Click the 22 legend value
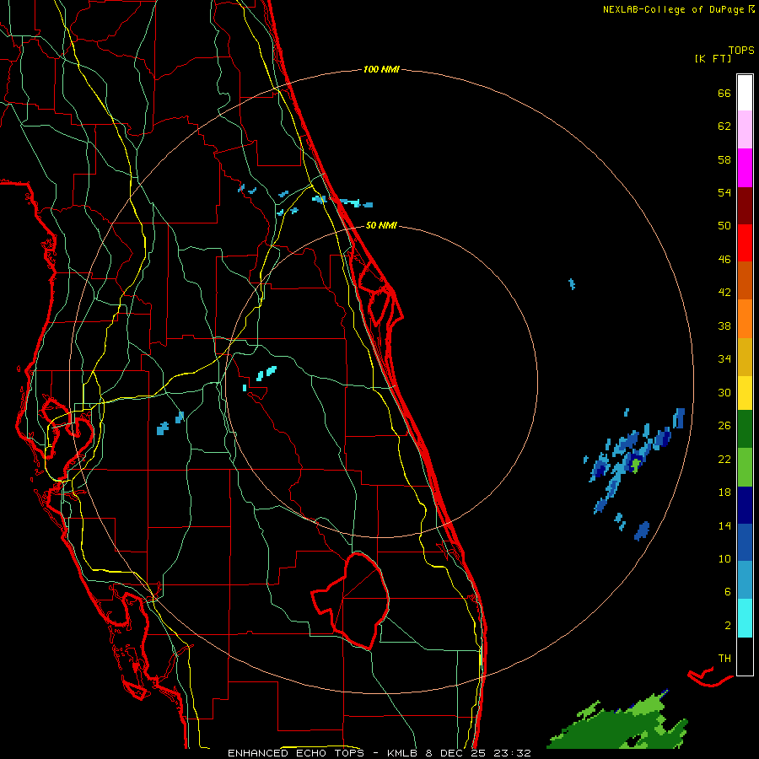759x759 pixels. [x=724, y=459]
